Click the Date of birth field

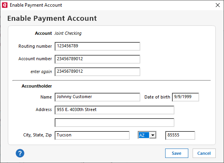[186, 97]
